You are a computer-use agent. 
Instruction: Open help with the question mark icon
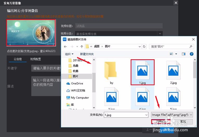pyautogui.click(x=191, y=54)
